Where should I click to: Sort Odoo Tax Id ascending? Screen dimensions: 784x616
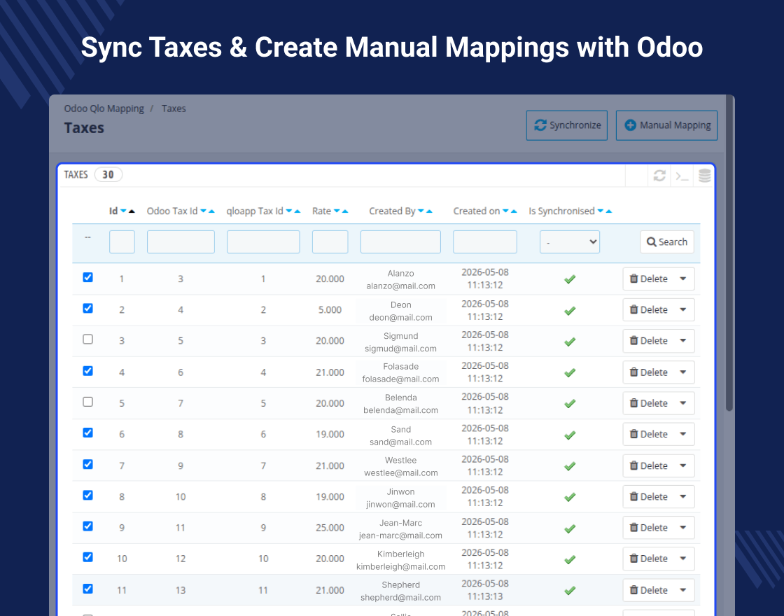(x=211, y=211)
